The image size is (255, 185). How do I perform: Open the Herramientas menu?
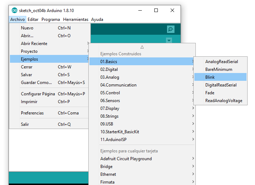pyautogui.click(x=76, y=19)
